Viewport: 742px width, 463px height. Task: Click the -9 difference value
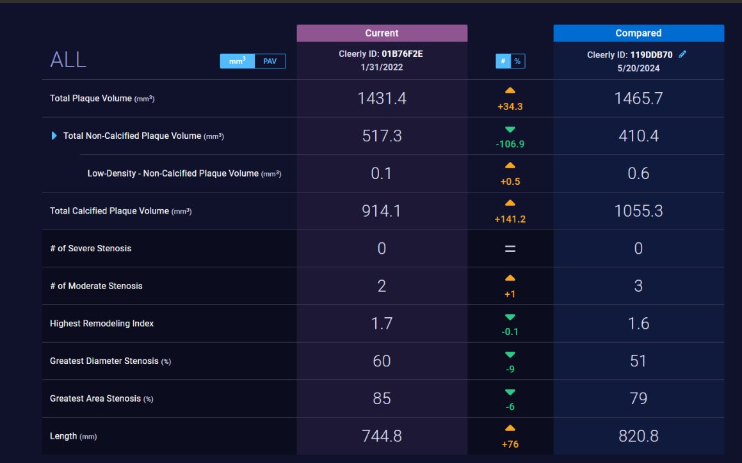pyautogui.click(x=510, y=370)
